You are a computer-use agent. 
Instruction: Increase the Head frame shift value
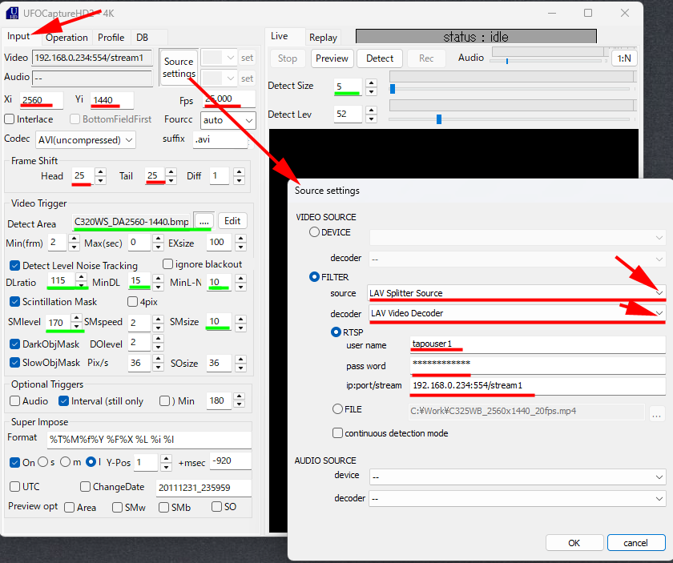pyautogui.click(x=100, y=171)
